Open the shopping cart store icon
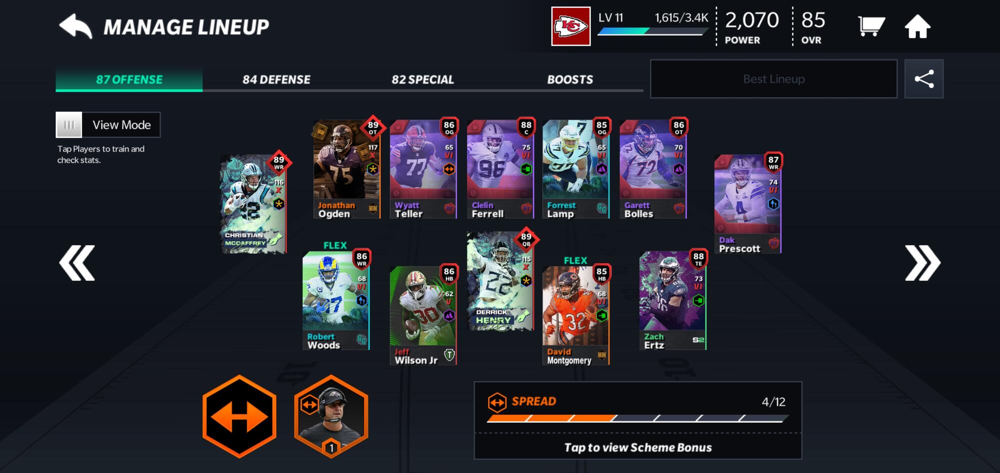The height and width of the screenshot is (473, 1000). tap(871, 26)
